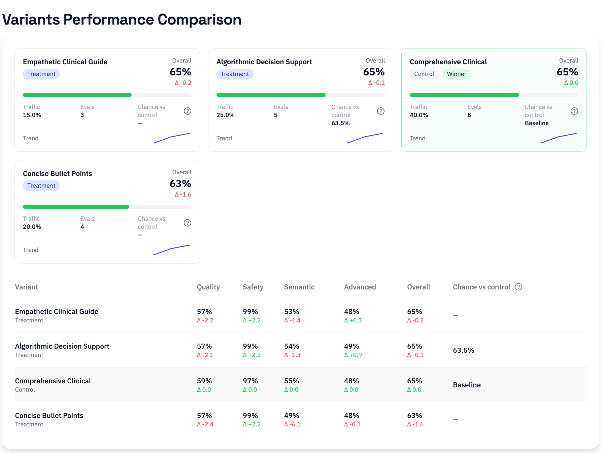602x453 pixels.
Task: Click the Winner badge on Comprehensive Clinical card
Action: pyautogui.click(x=456, y=74)
